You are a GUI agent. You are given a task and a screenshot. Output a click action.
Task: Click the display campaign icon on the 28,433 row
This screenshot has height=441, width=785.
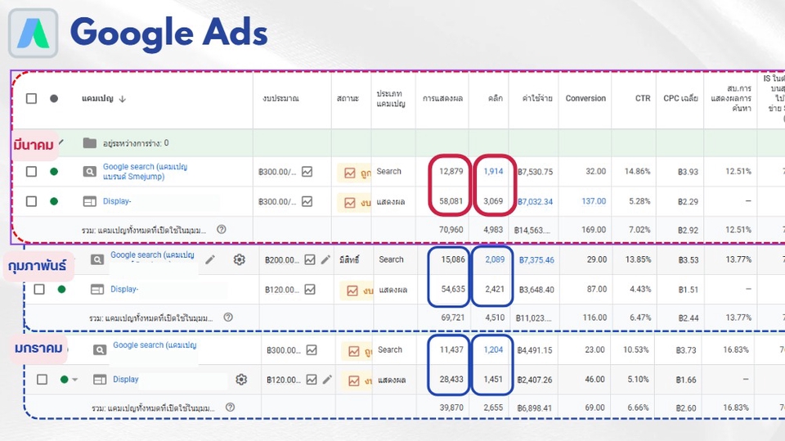pyautogui.click(x=100, y=380)
